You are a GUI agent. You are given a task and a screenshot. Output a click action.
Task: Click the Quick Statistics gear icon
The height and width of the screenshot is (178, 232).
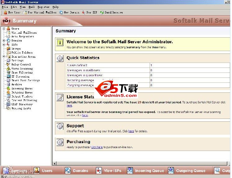tap(60, 59)
